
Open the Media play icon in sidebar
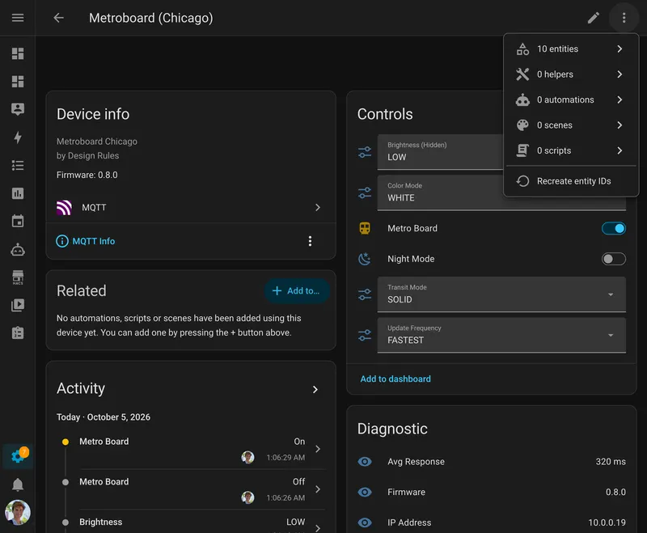[x=17, y=305]
